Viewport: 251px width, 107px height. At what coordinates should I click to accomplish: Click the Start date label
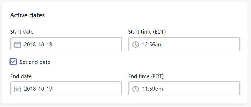pos(22,32)
